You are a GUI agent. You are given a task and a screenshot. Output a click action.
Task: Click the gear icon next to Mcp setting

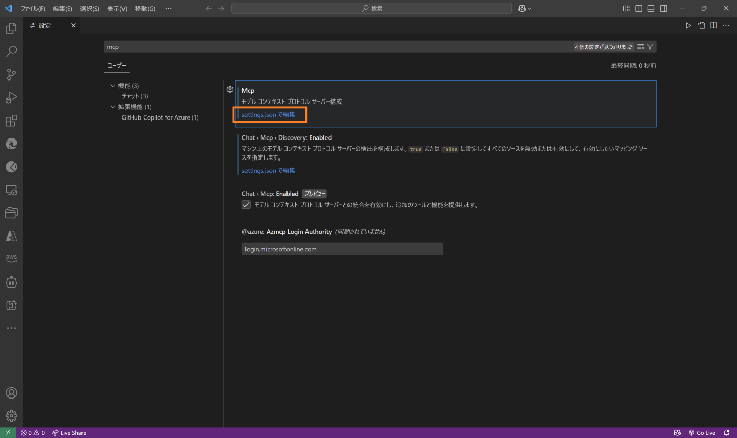click(230, 89)
